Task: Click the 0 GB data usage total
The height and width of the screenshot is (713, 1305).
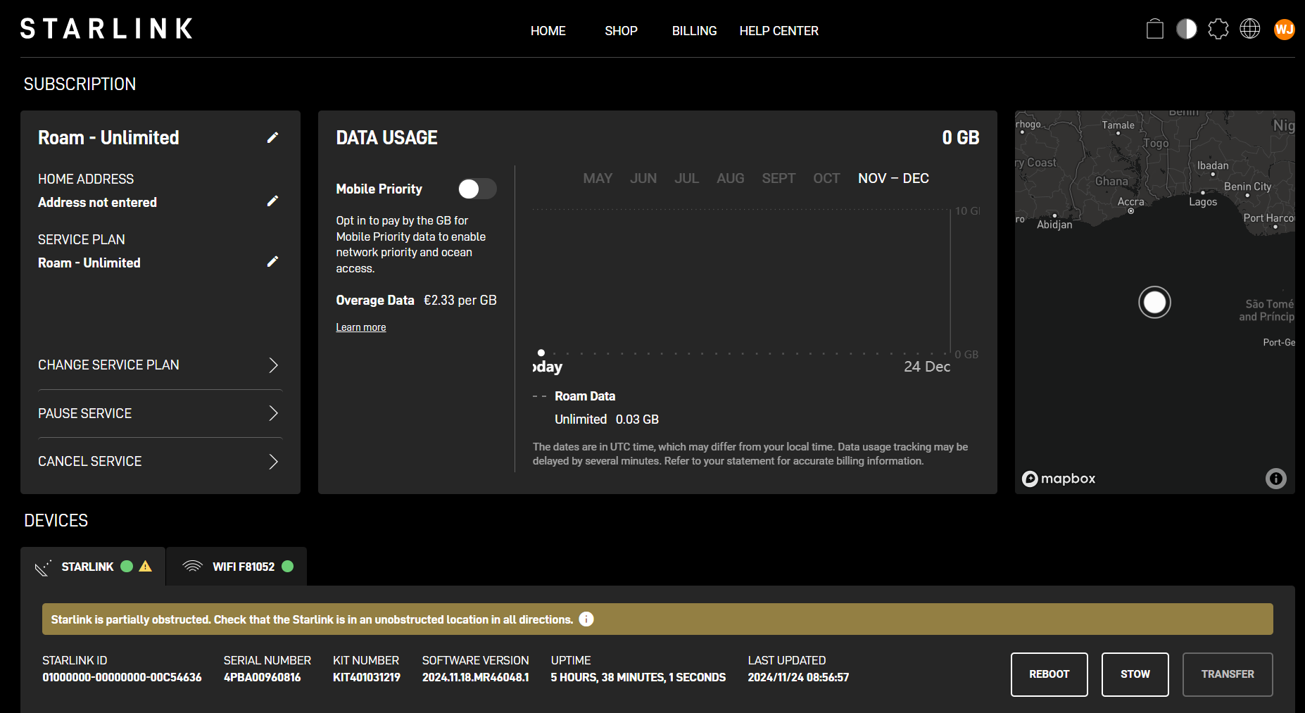Action: point(961,138)
